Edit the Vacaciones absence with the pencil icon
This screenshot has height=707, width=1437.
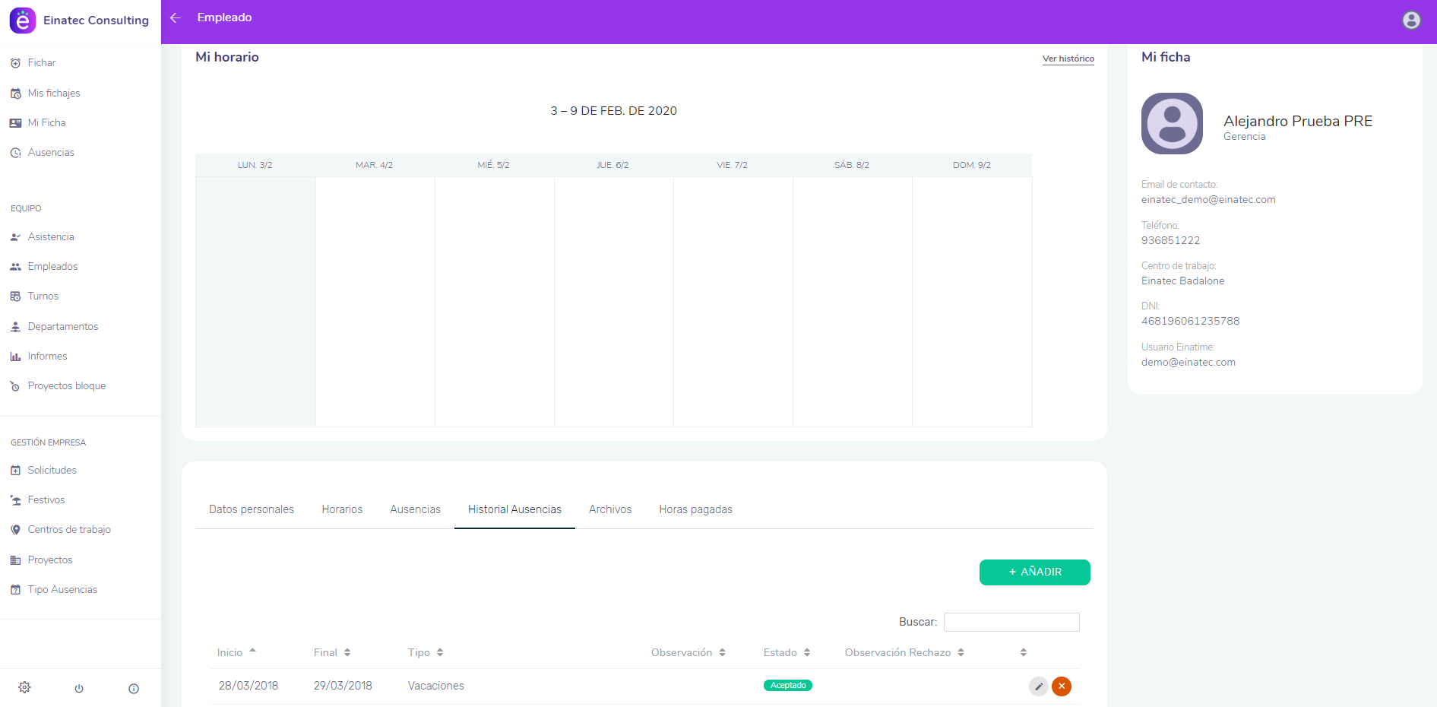[1038, 686]
